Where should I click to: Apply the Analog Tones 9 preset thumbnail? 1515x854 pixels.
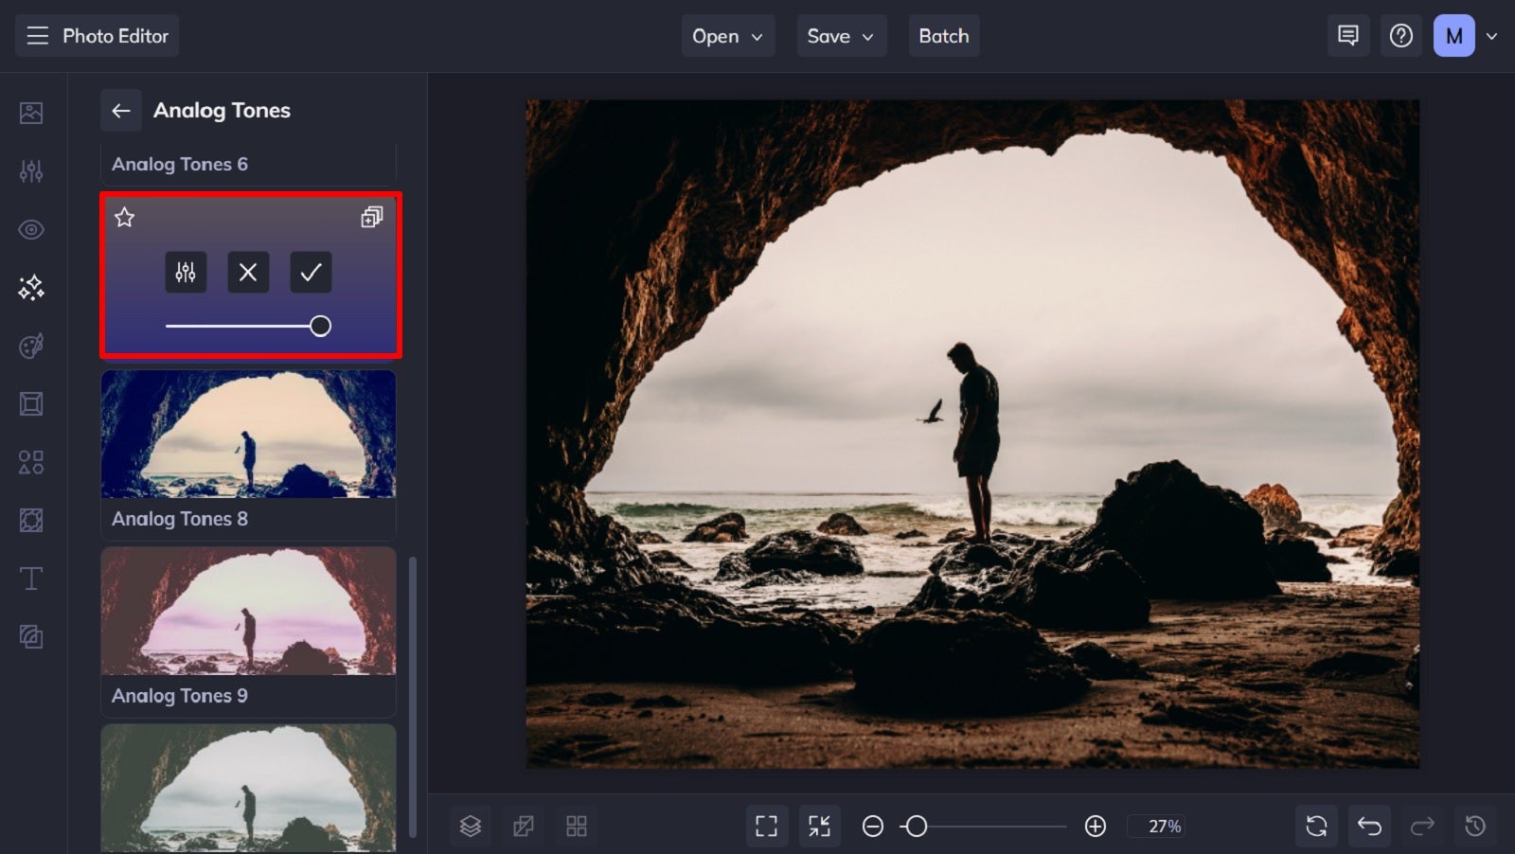point(248,611)
